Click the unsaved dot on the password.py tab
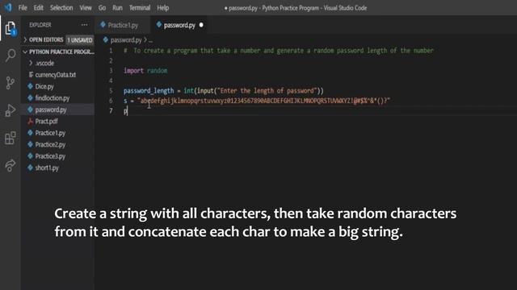 201,25
